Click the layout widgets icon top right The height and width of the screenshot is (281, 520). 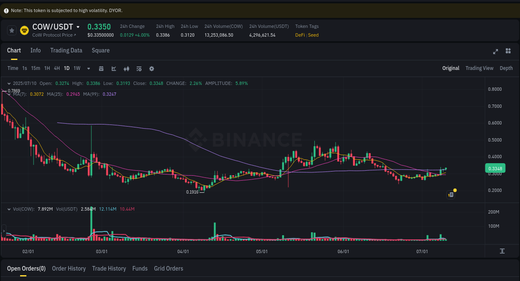(x=508, y=51)
